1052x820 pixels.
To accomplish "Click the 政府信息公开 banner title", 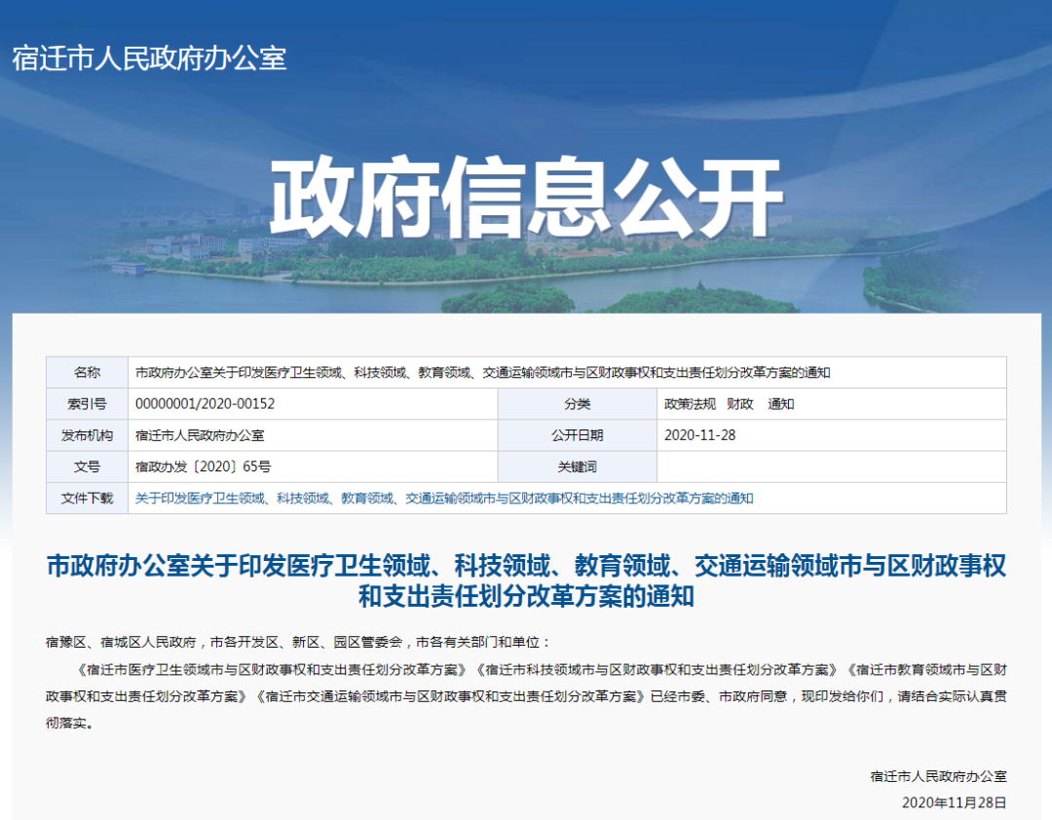I will pos(525,198).
